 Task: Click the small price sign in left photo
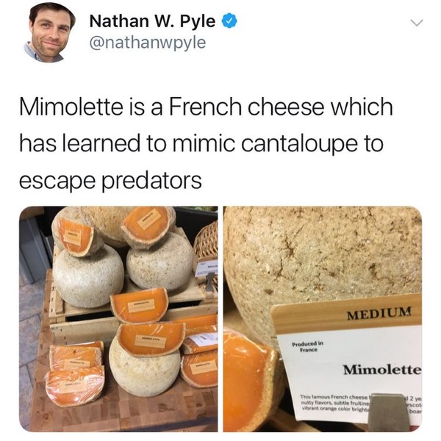[207, 268]
